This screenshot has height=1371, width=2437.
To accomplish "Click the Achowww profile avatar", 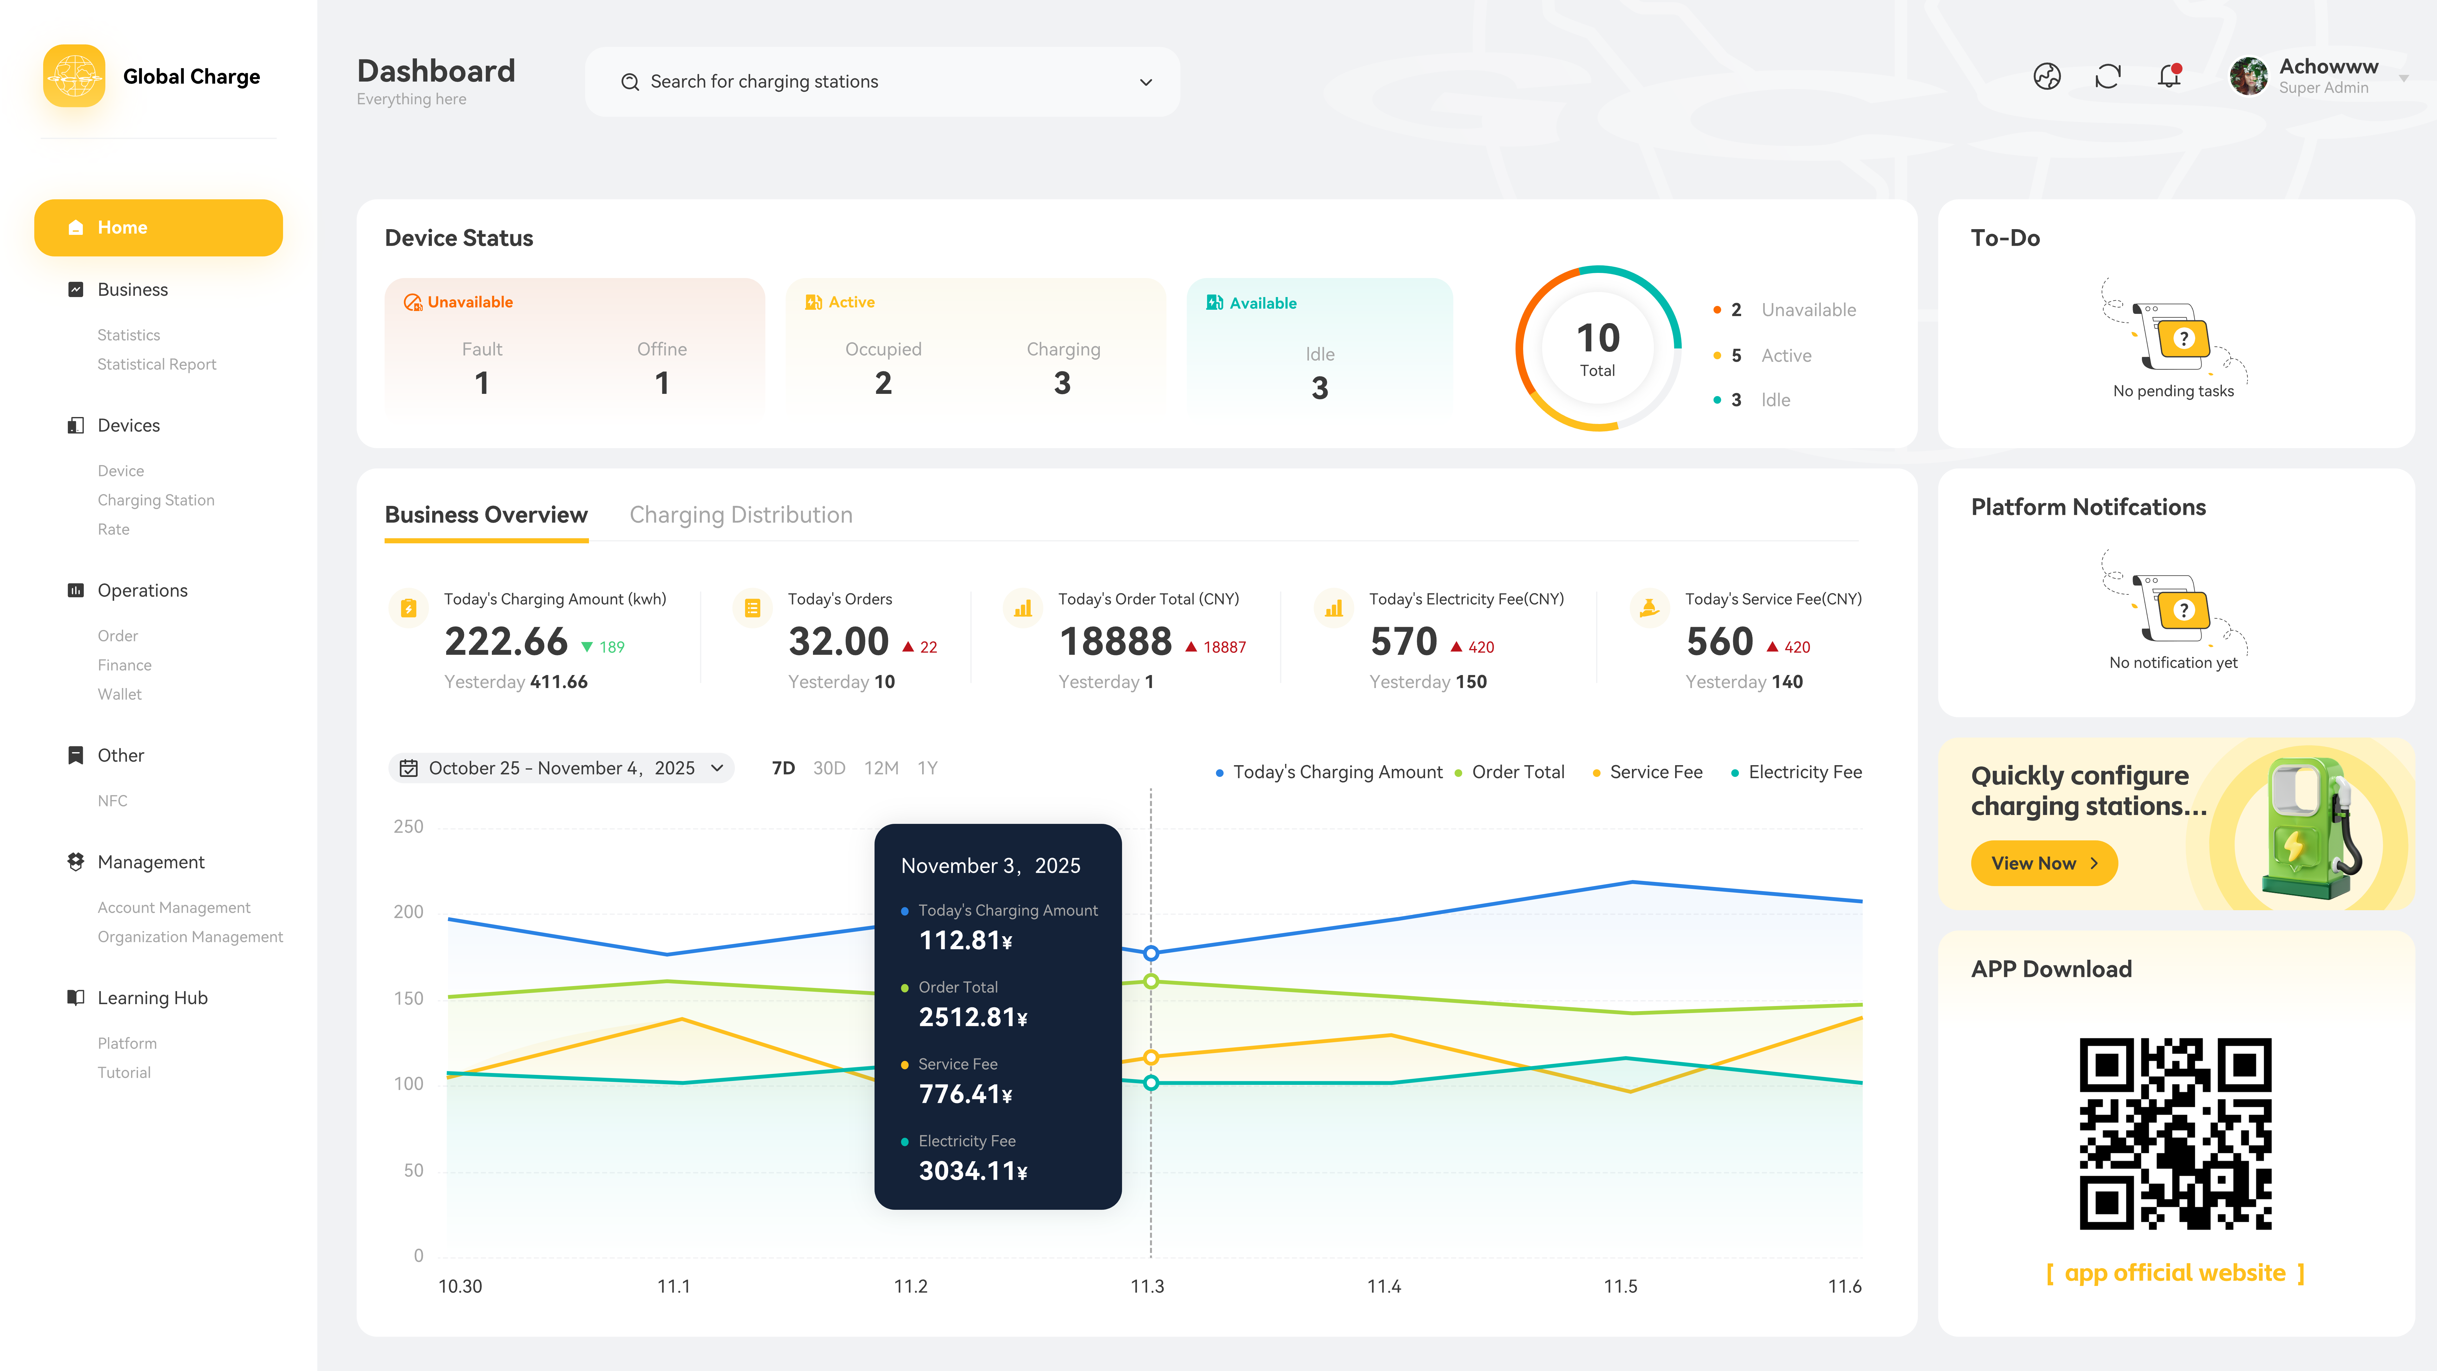I will [2249, 76].
